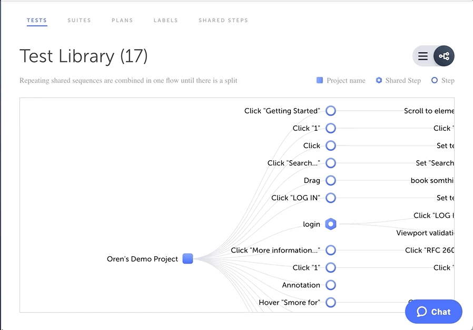Select the login shared step hexagon

pyautogui.click(x=331, y=224)
